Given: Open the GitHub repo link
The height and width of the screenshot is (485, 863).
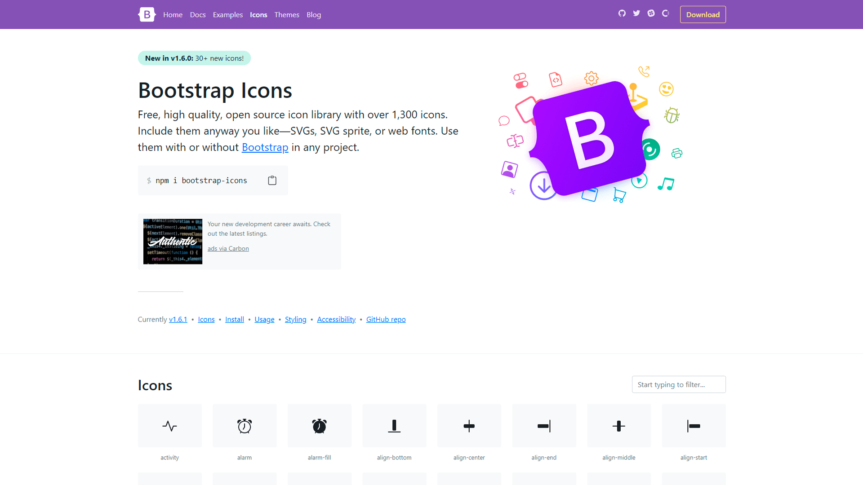Looking at the screenshot, I should pos(386,319).
